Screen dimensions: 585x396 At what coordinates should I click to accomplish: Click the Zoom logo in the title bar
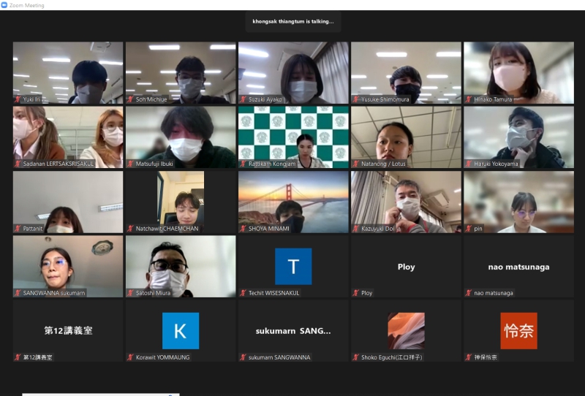coord(4,5)
